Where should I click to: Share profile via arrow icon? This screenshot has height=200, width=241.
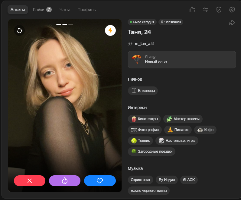pyautogui.click(x=232, y=23)
